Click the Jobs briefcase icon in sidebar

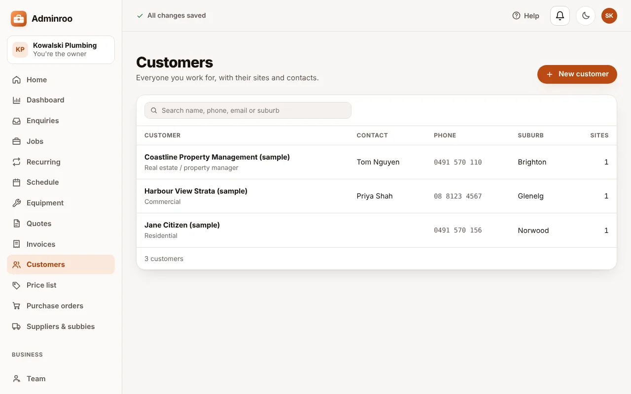pos(17,141)
